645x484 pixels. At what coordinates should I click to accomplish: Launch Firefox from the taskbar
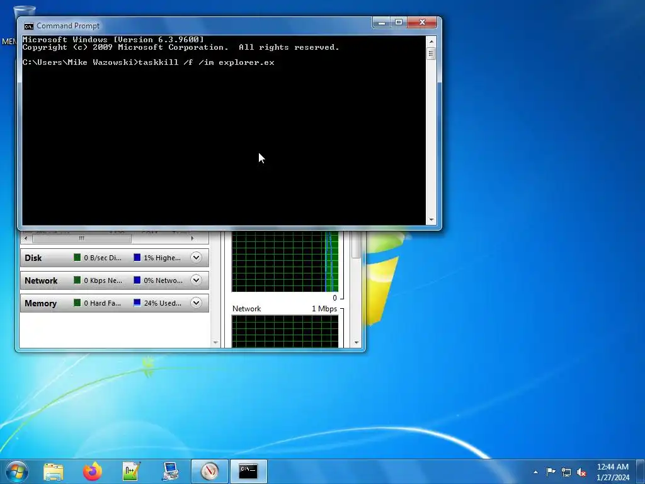pos(93,471)
